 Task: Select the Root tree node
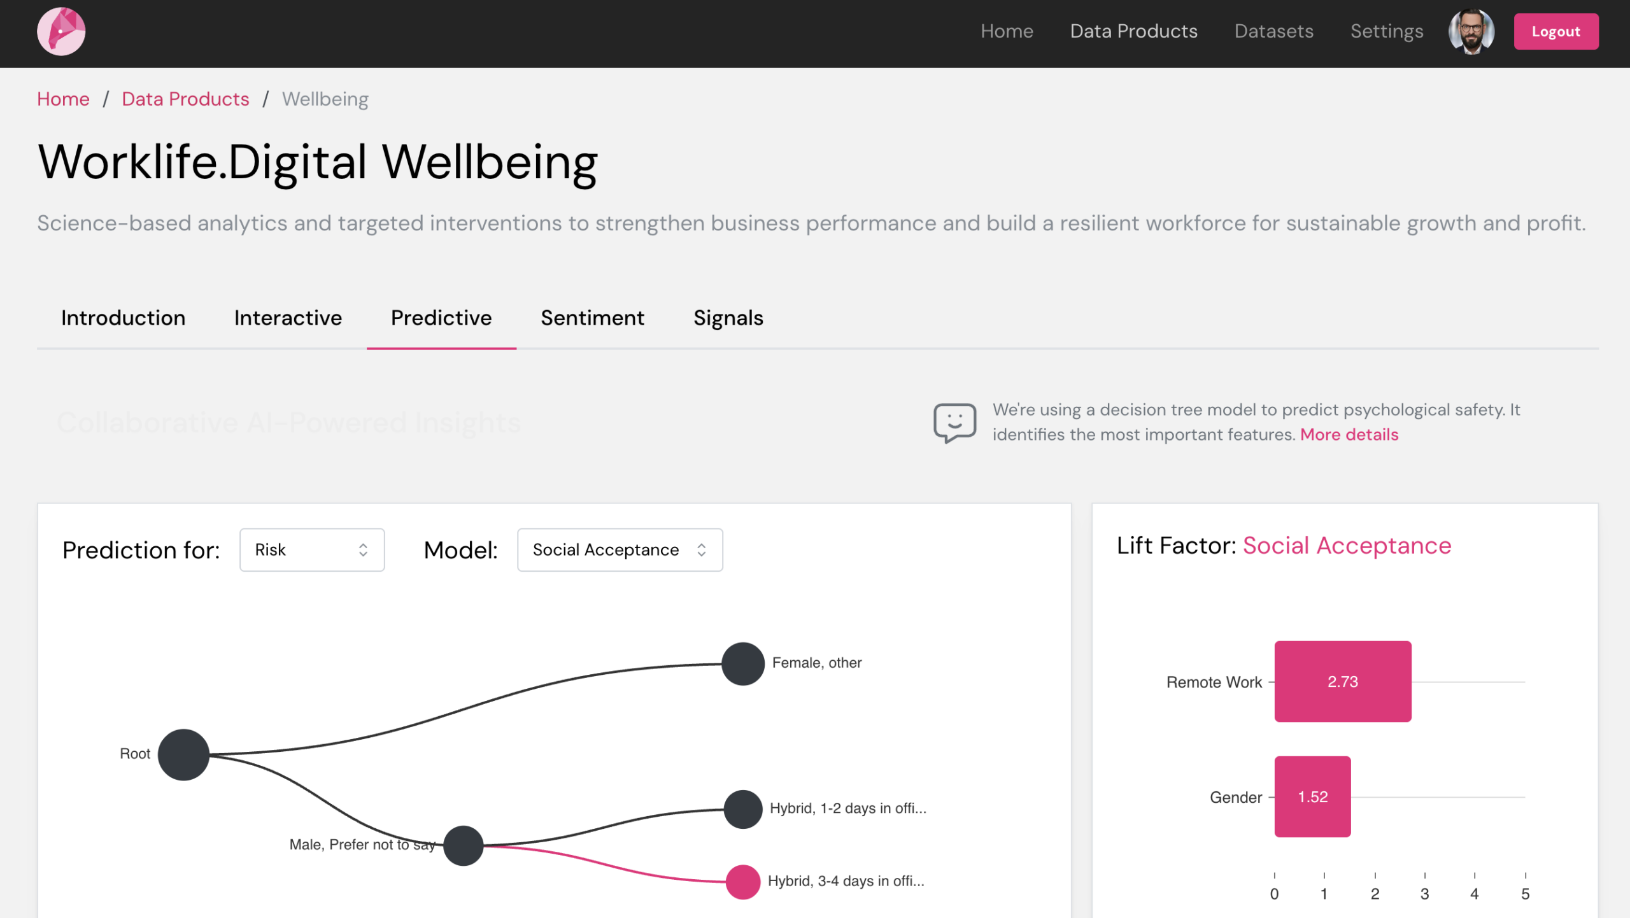183,754
